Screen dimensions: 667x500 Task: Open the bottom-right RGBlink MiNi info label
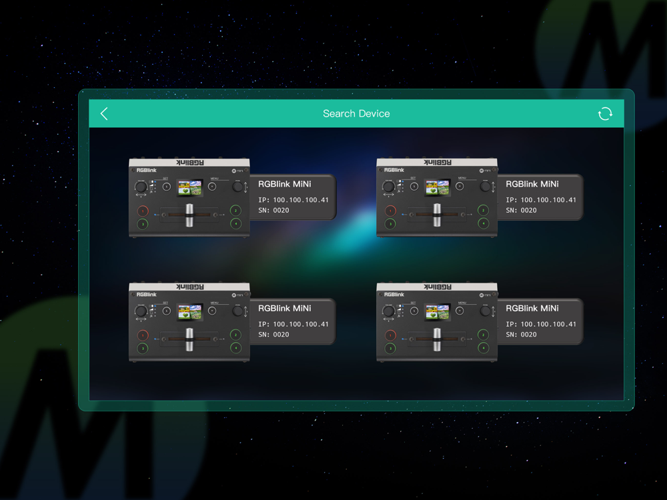(x=540, y=321)
